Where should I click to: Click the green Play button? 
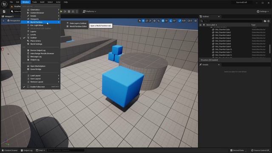(x=61, y=11)
